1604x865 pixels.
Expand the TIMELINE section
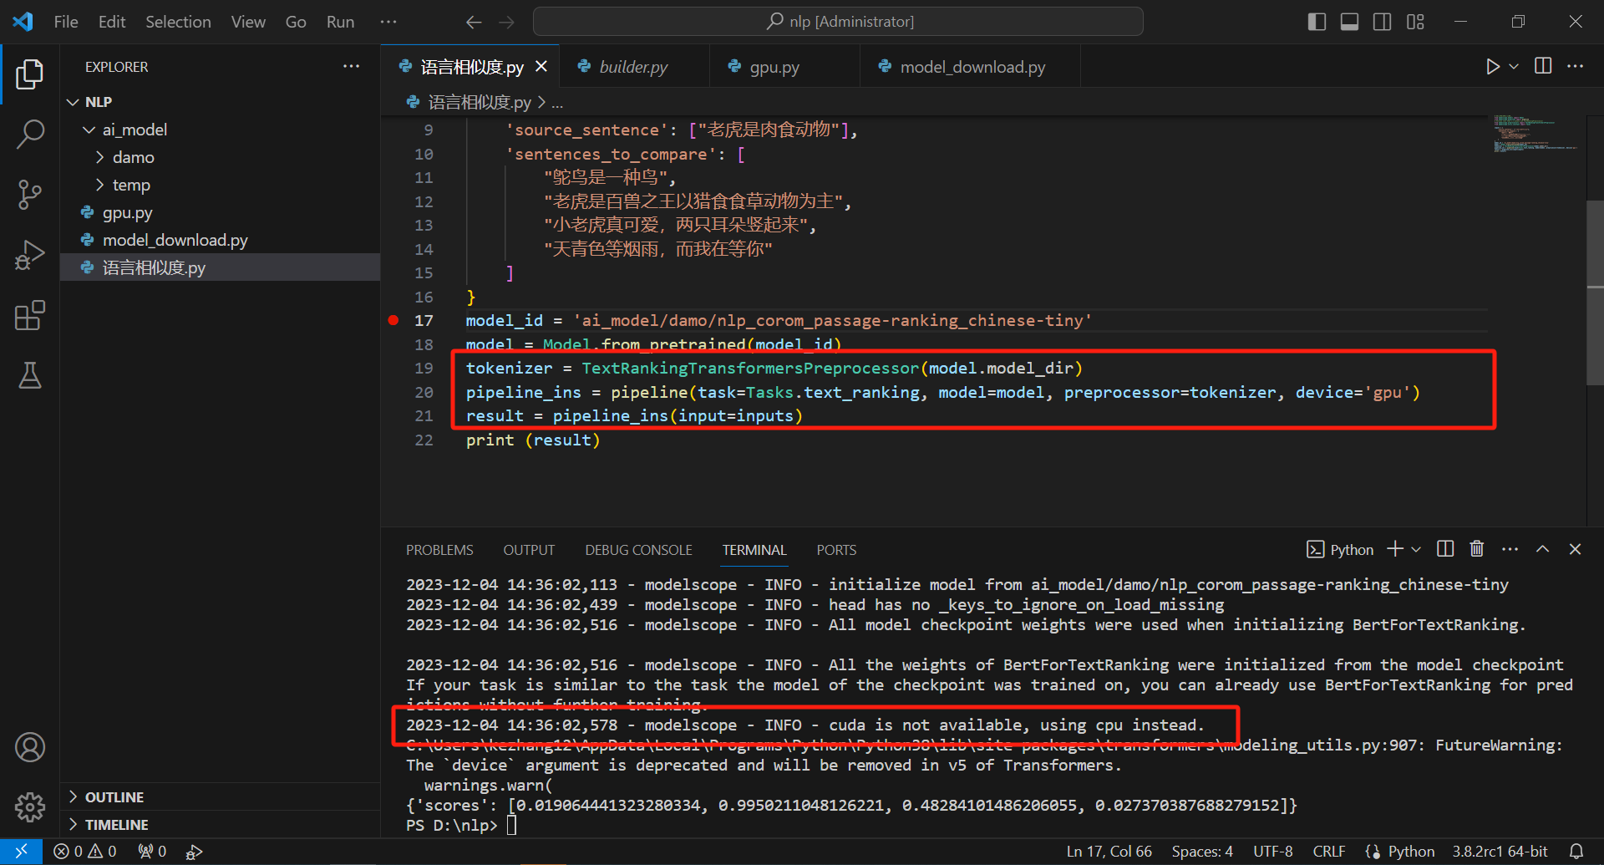[x=221, y=824]
